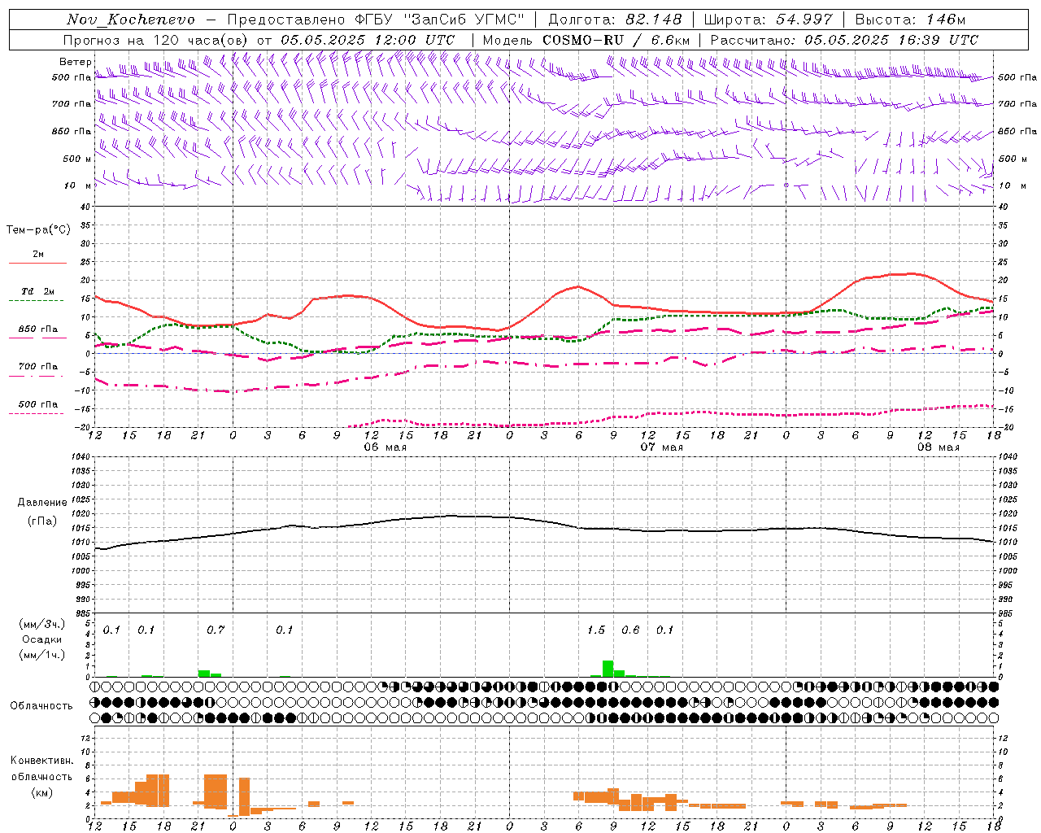Click the Высота: 146м value

point(910,20)
